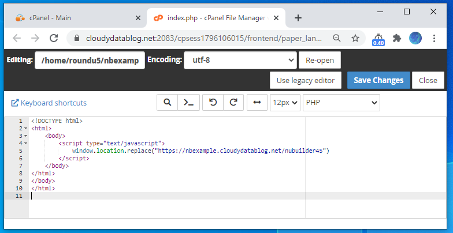The width and height of the screenshot is (453, 233).
Task: Collapse the body tag fold arrow
Action: pyautogui.click(x=25, y=136)
